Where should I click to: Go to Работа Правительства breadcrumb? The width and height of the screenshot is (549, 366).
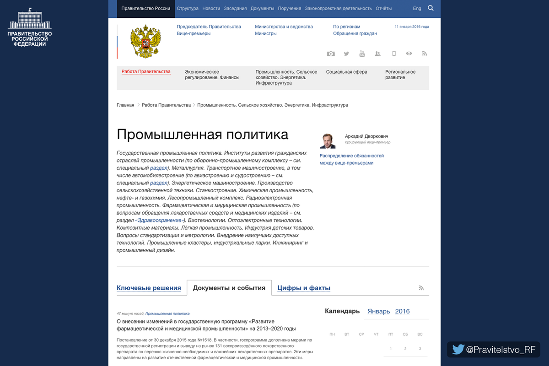tap(166, 105)
